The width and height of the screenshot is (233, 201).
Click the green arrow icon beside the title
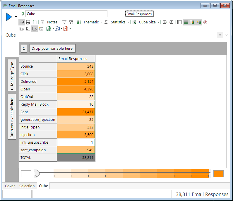click(x=23, y=14)
